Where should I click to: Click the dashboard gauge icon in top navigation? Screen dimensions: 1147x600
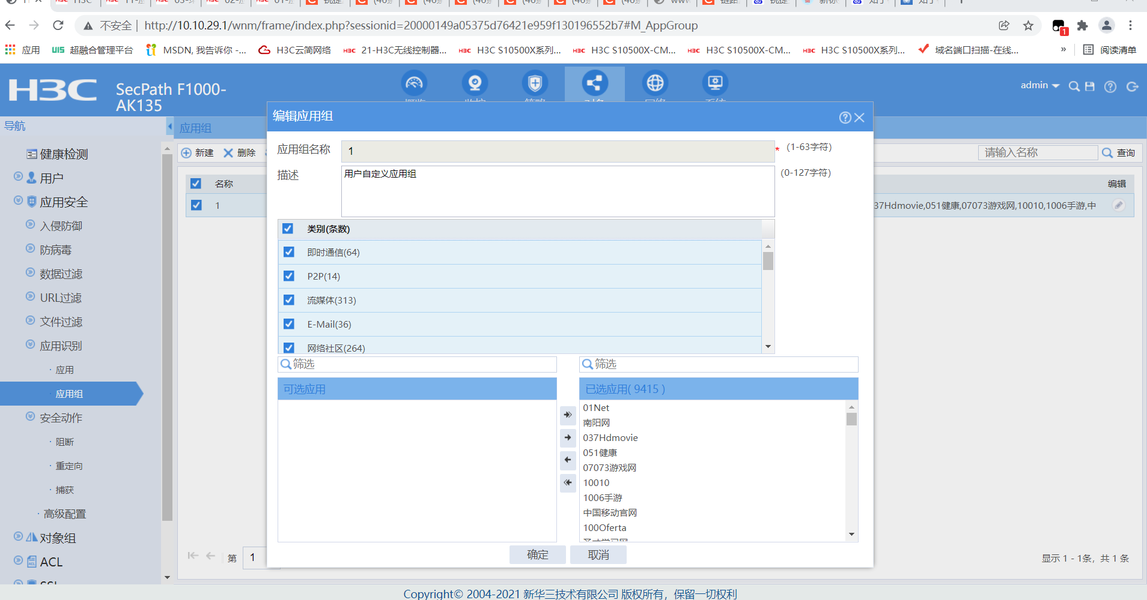[x=415, y=83]
